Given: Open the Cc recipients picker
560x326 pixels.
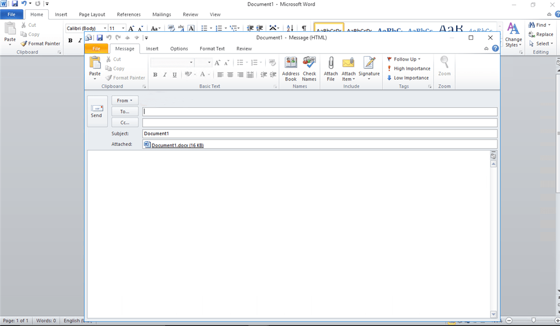Looking at the screenshot, I should click(125, 123).
